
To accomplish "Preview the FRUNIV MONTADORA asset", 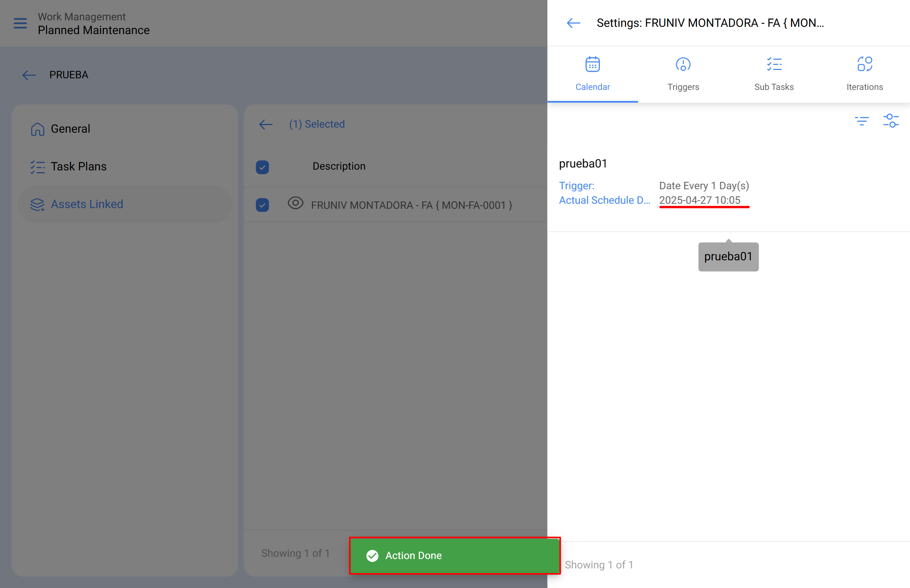I will coord(295,204).
